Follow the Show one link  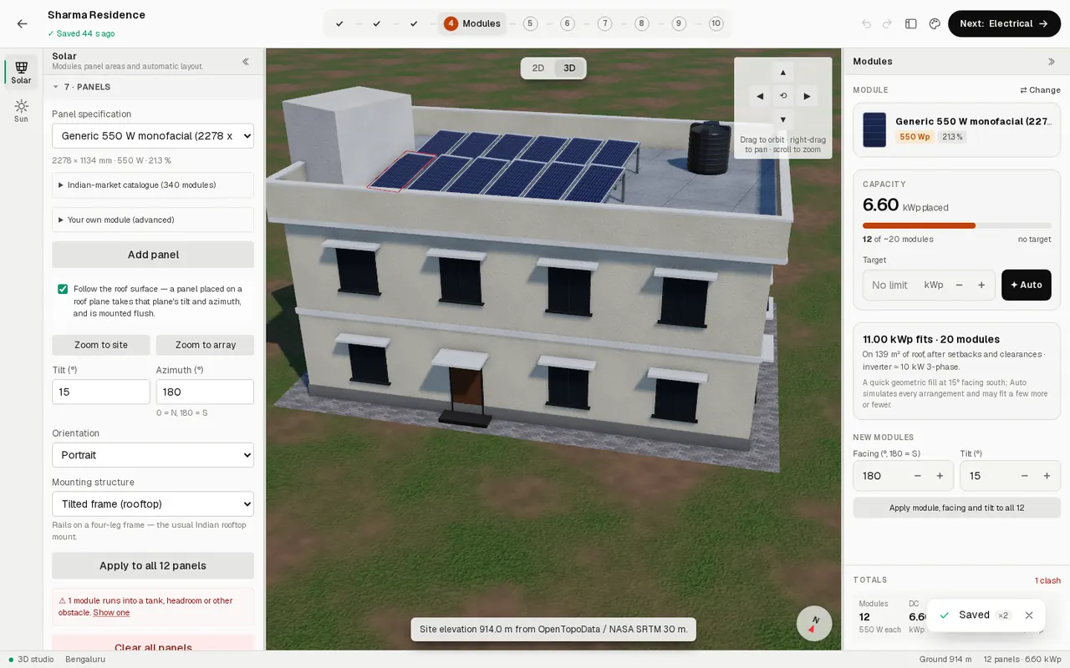(x=111, y=613)
